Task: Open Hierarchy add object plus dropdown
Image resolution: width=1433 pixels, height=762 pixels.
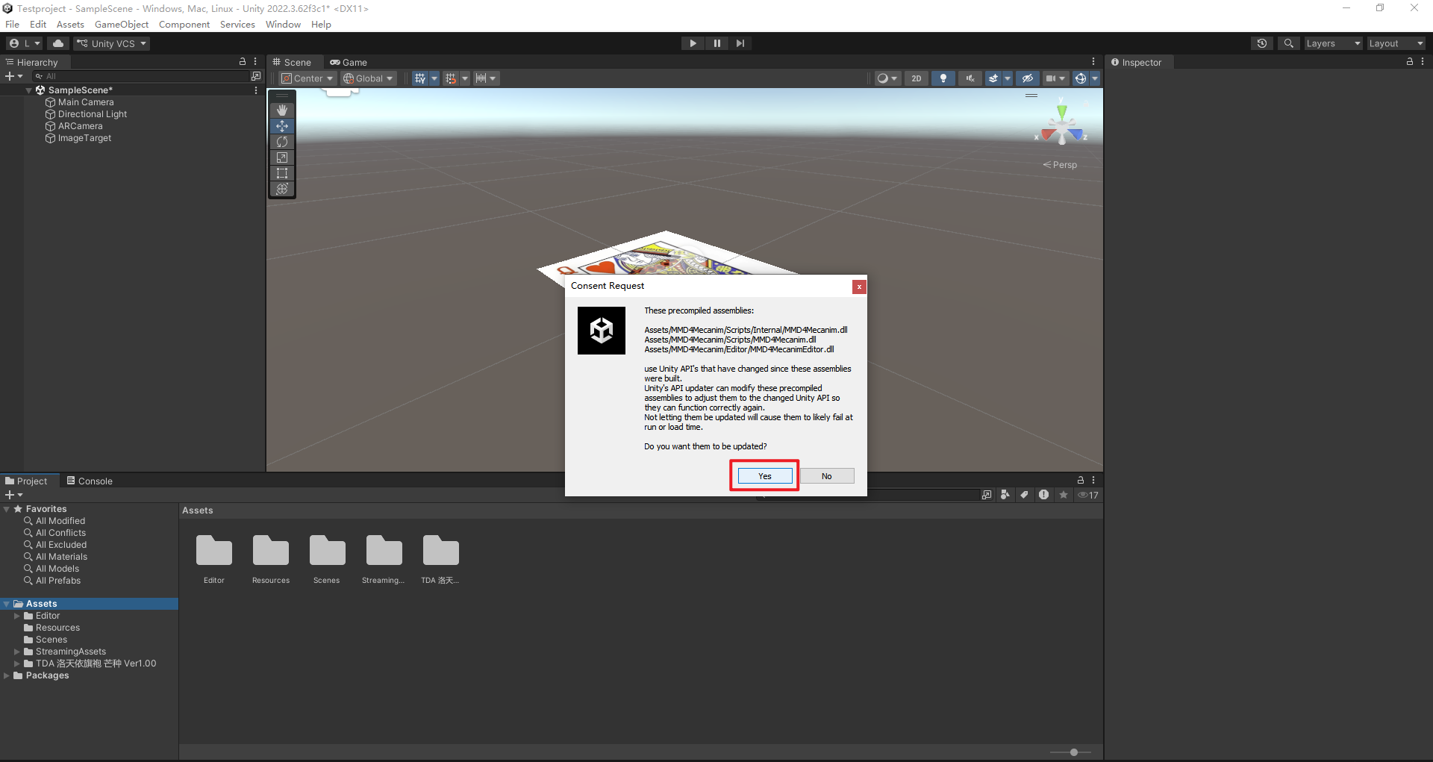Action: (13, 76)
